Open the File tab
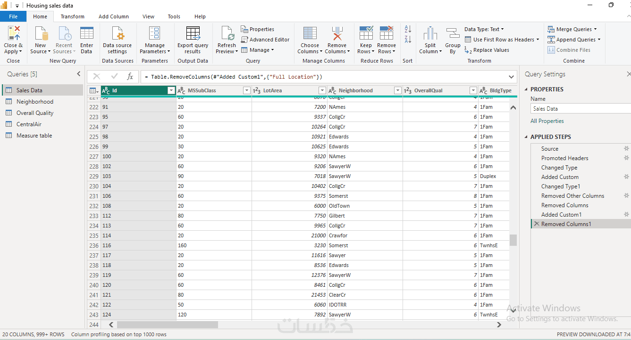The width and height of the screenshot is (631, 340). point(13,16)
